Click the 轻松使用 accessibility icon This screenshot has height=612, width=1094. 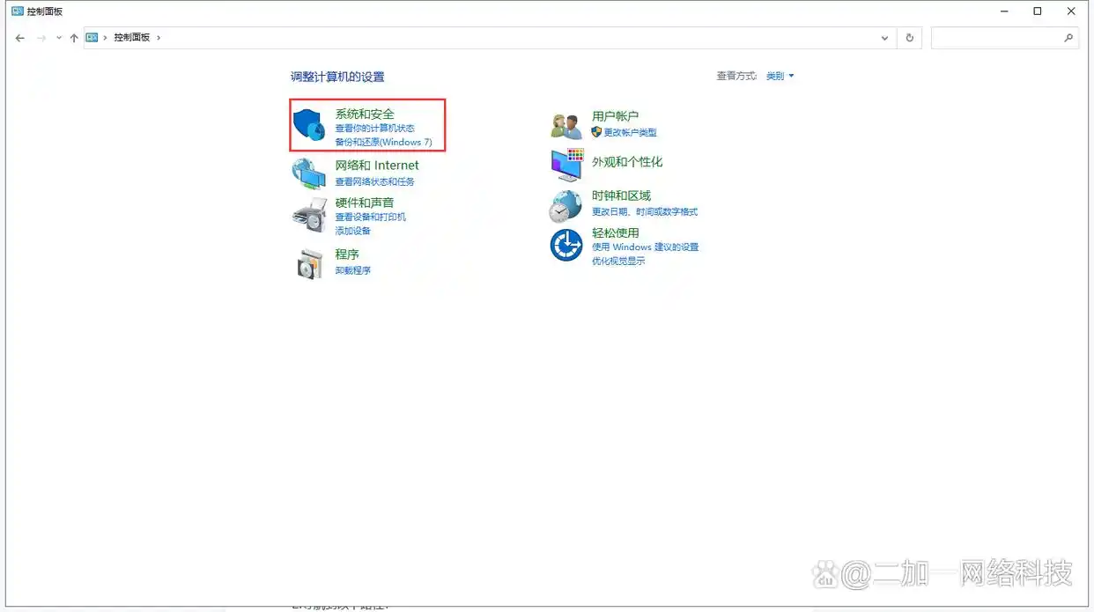[565, 245]
